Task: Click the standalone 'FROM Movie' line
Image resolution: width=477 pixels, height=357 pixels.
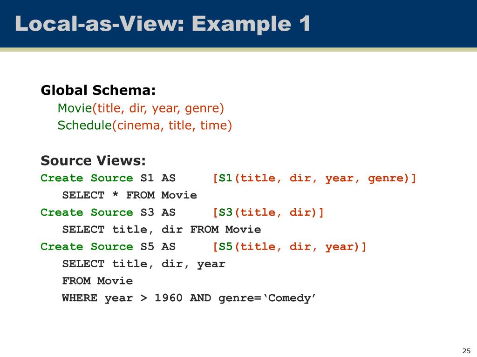Action: click(x=97, y=281)
